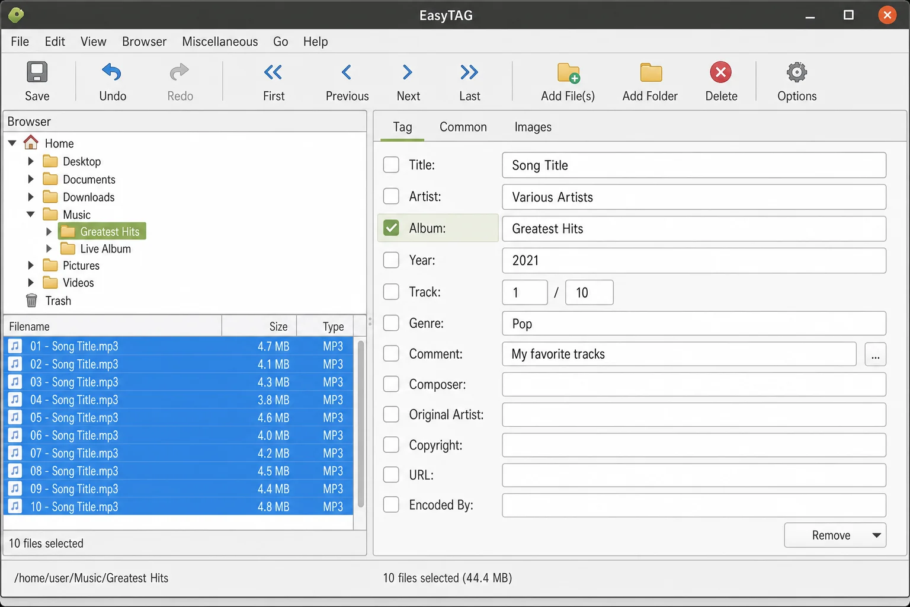Click music note icon of 03 - Song Title.mp3
Image resolution: width=910 pixels, height=607 pixels.
pos(15,381)
